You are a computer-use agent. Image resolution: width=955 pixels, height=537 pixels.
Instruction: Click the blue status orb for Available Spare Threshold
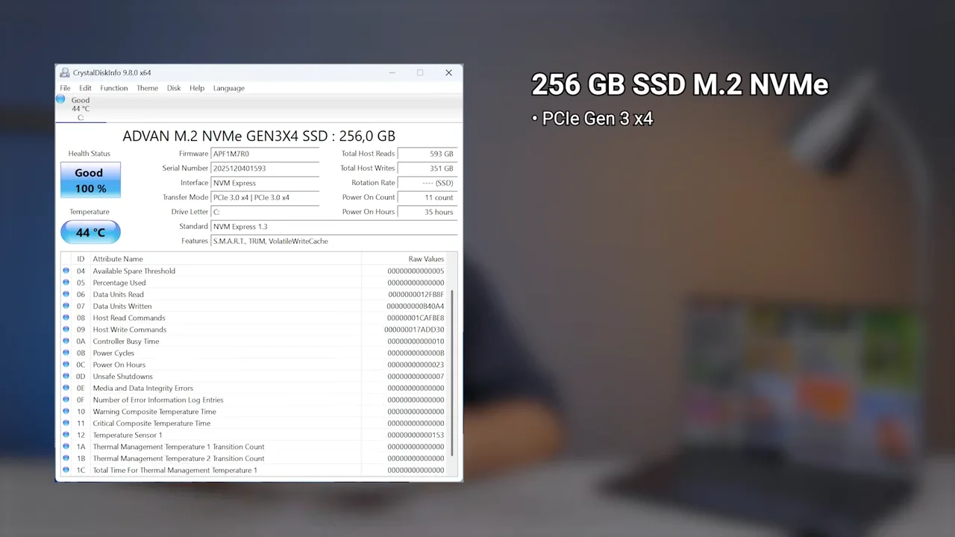click(66, 271)
